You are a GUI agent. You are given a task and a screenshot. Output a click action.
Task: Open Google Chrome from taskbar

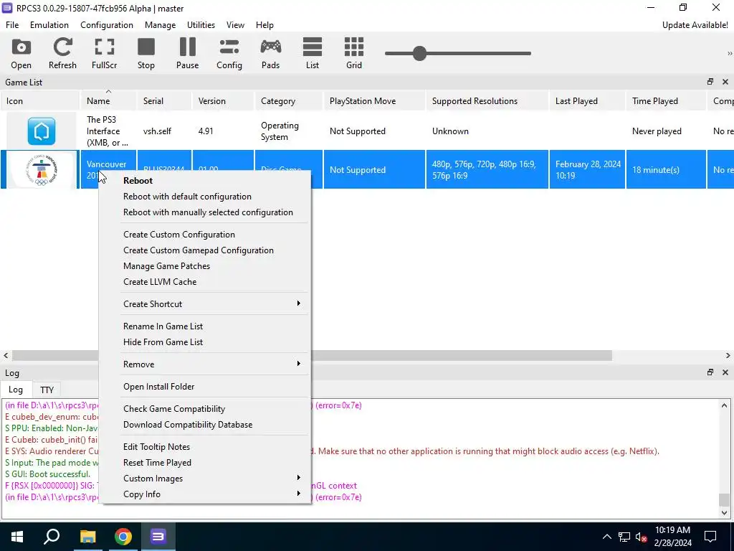click(123, 537)
